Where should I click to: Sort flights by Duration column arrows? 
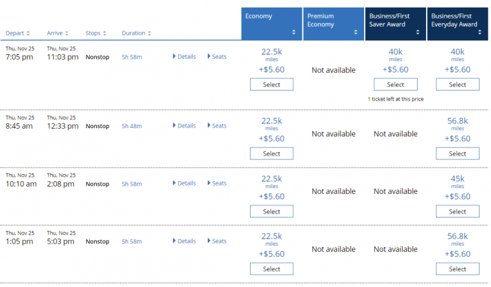pos(150,33)
